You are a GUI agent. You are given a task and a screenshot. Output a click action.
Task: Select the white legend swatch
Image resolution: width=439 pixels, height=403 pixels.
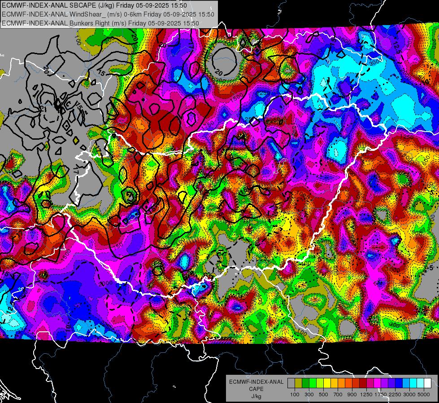click(428, 383)
